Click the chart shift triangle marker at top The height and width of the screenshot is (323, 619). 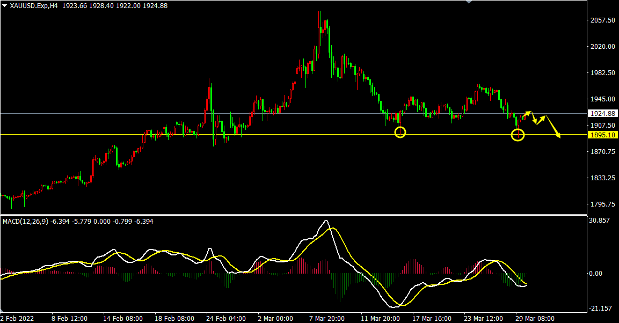tap(470, 2)
